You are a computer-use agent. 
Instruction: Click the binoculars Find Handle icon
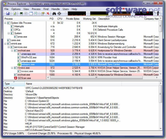(x=54, y=14)
